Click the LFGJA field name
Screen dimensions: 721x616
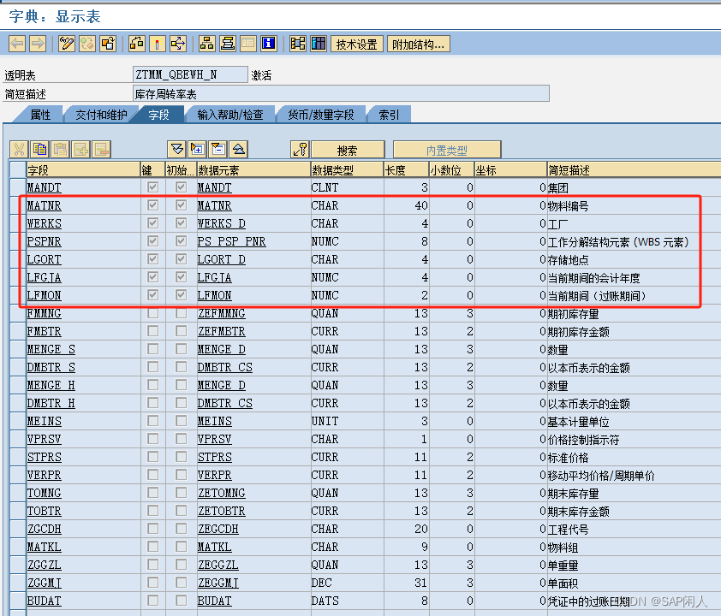point(44,277)
